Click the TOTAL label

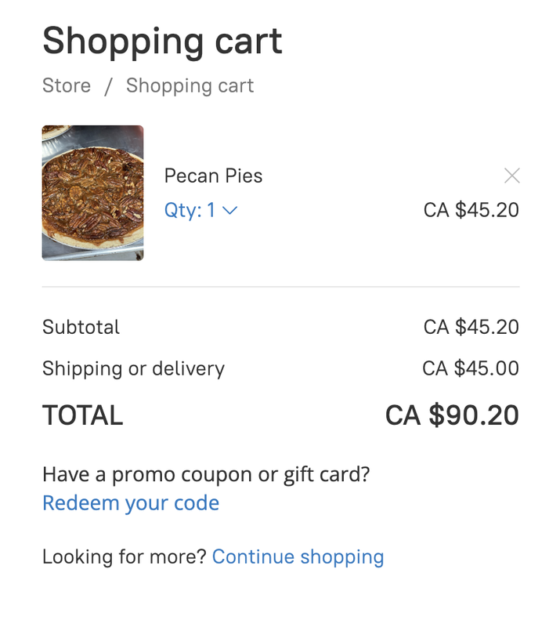pyautogui.click(x=82, y=415)
